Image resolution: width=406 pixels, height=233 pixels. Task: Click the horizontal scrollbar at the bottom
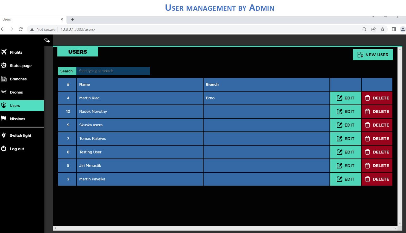(x=225, y=228)
